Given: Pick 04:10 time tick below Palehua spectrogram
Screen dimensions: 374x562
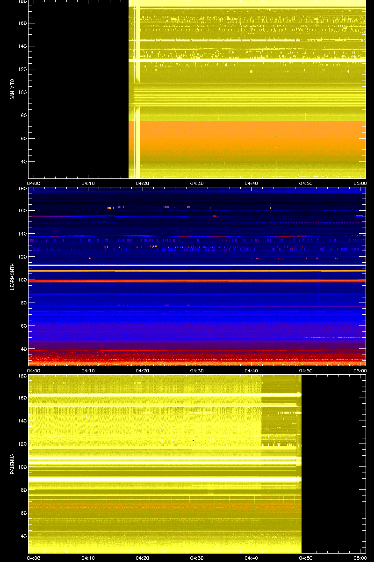Looking at the screenshot, I should (88, 558).
